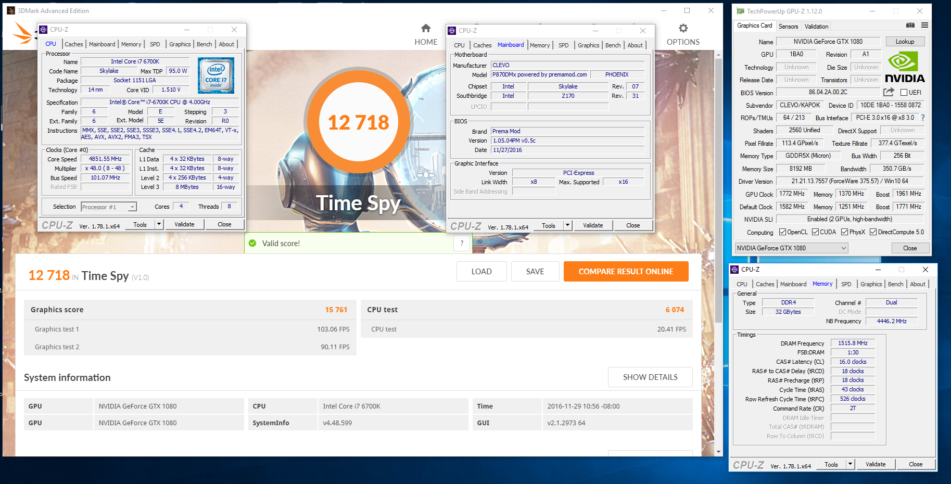
Task: Click LOAD button in 3DMark
Action: pyautogui.click(x=481, y=272)
